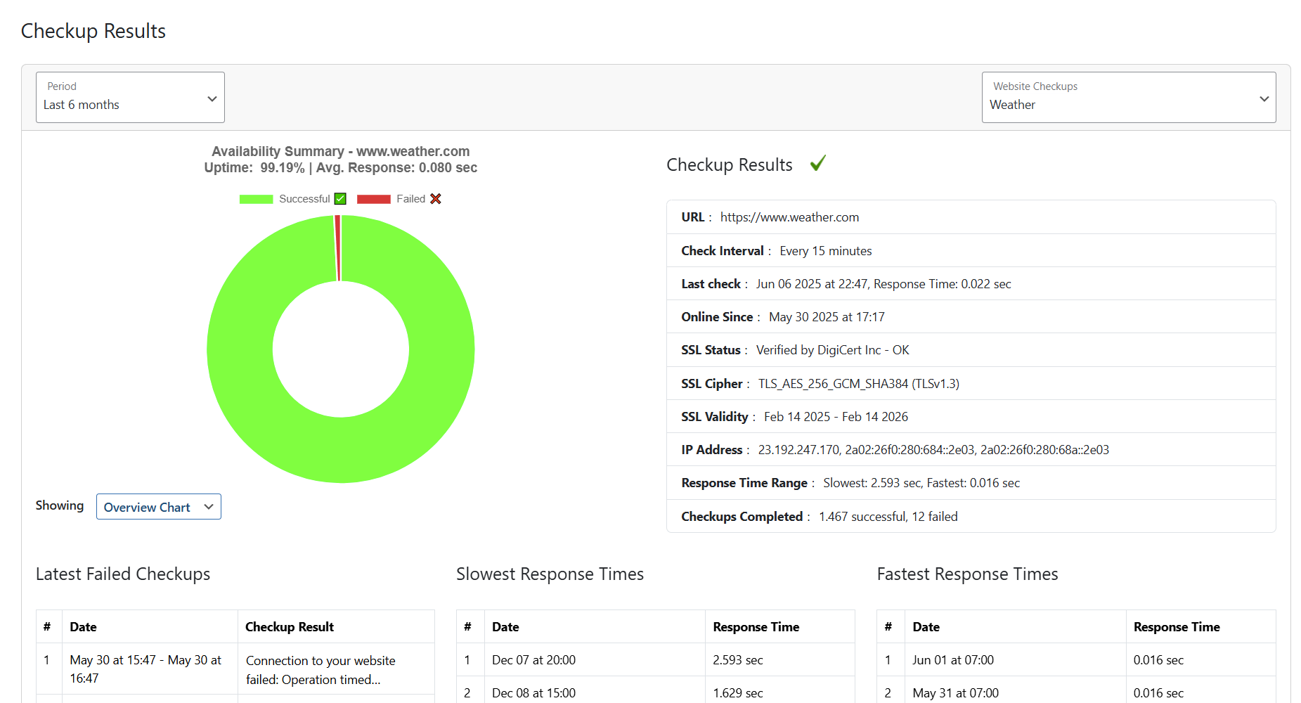The width and height of the screenshot is (1301, 703).
Task: Toggle the Failed legend red swatch
Action: [374, 199]
